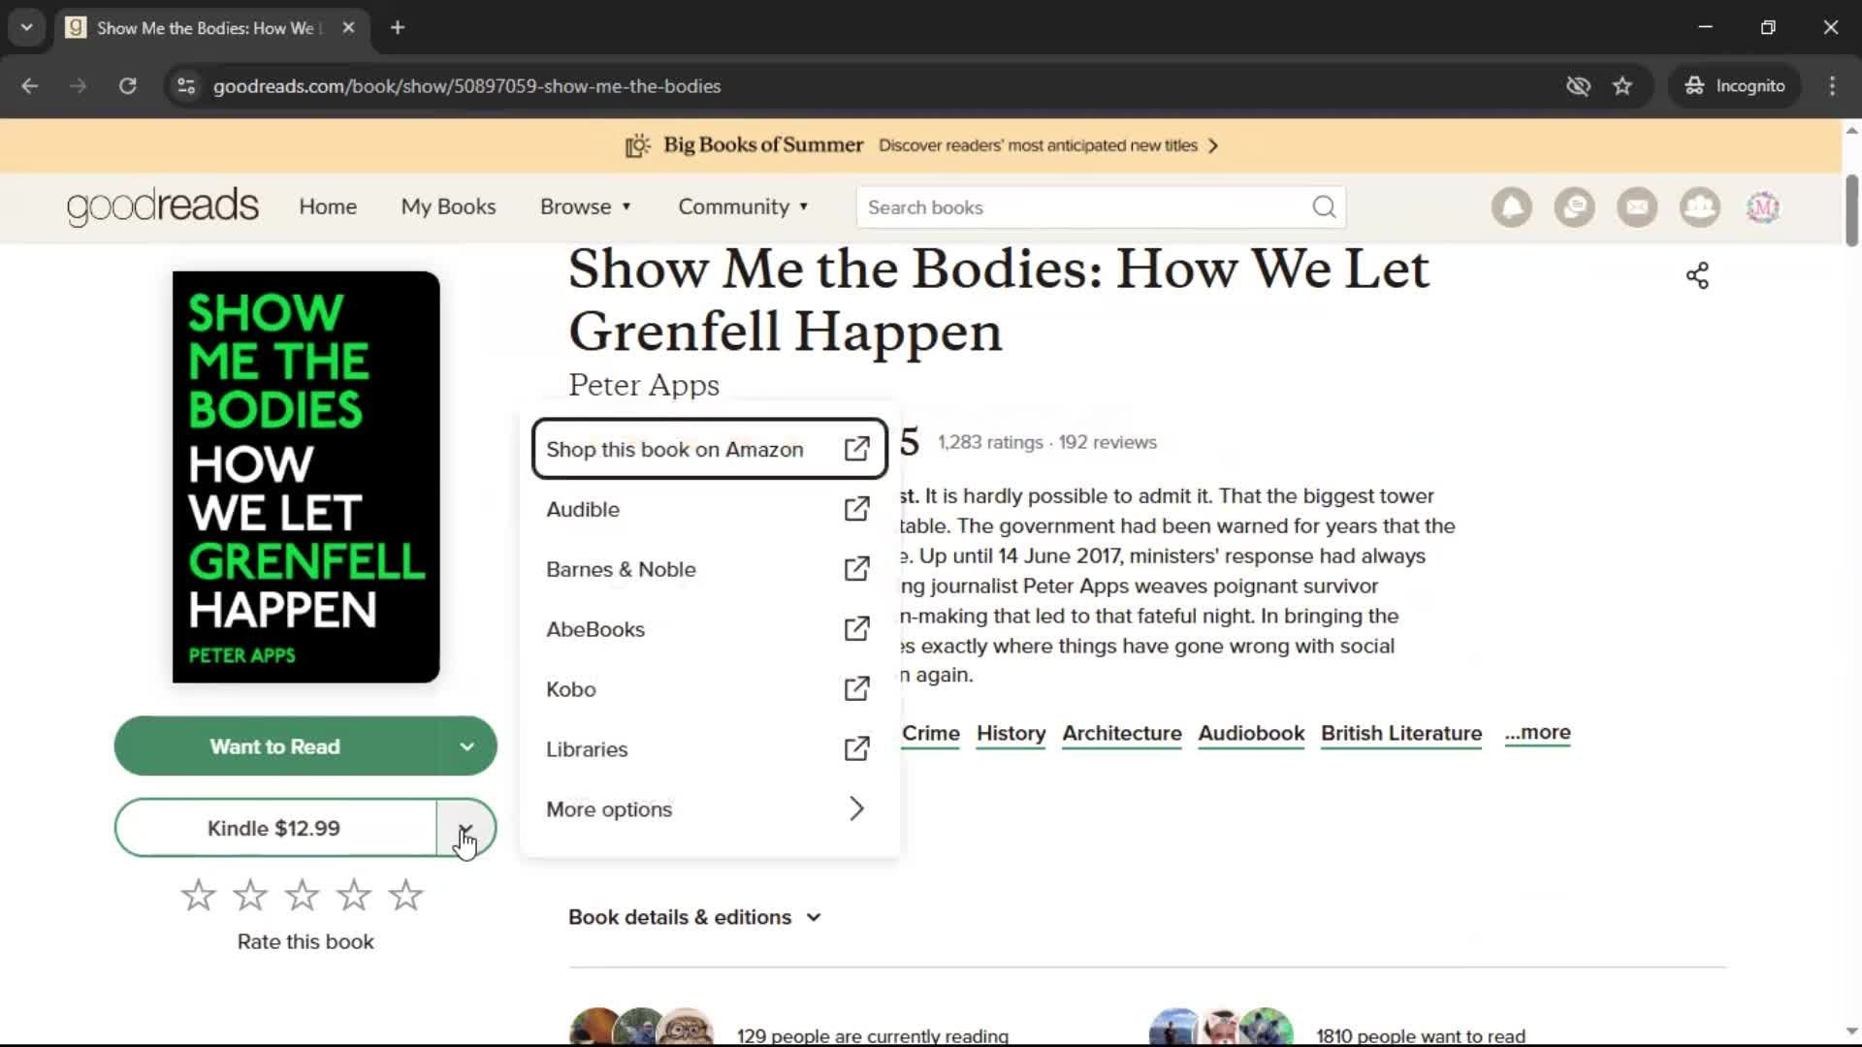Click the goodreads logo
The width and height of the screenshot is (1862, 1047).
point(163,206)
